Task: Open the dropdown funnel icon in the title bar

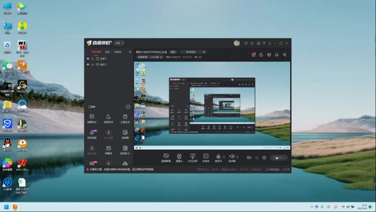Action: (x=264, y=43)
